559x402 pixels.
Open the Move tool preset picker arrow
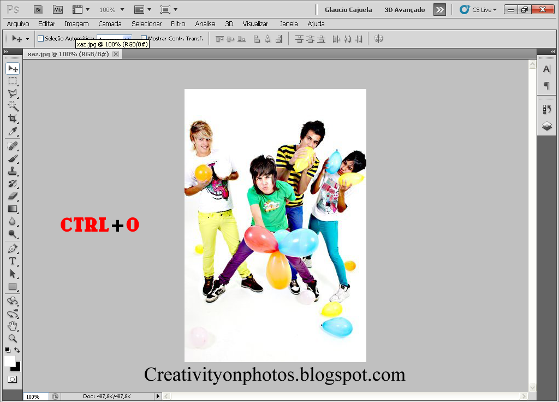coord(27,39)
